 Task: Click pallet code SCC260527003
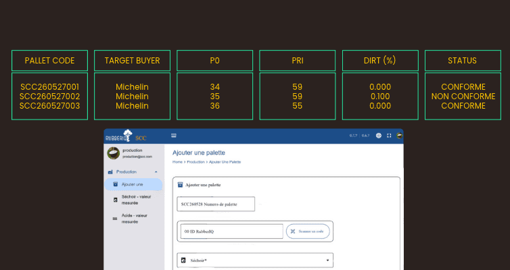pos(49,106)
